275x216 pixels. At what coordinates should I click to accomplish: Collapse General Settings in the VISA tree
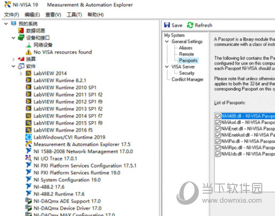pyautogui.click(x=167, y=42)
